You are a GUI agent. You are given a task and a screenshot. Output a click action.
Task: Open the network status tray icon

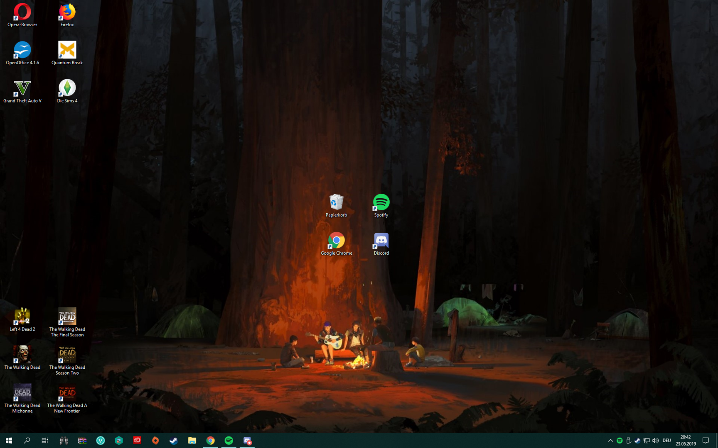pyautogui.click(x=647, y=441)
